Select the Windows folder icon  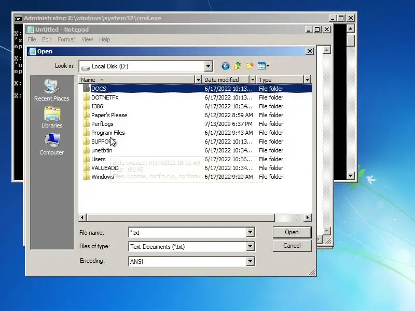tap(86, 177)
